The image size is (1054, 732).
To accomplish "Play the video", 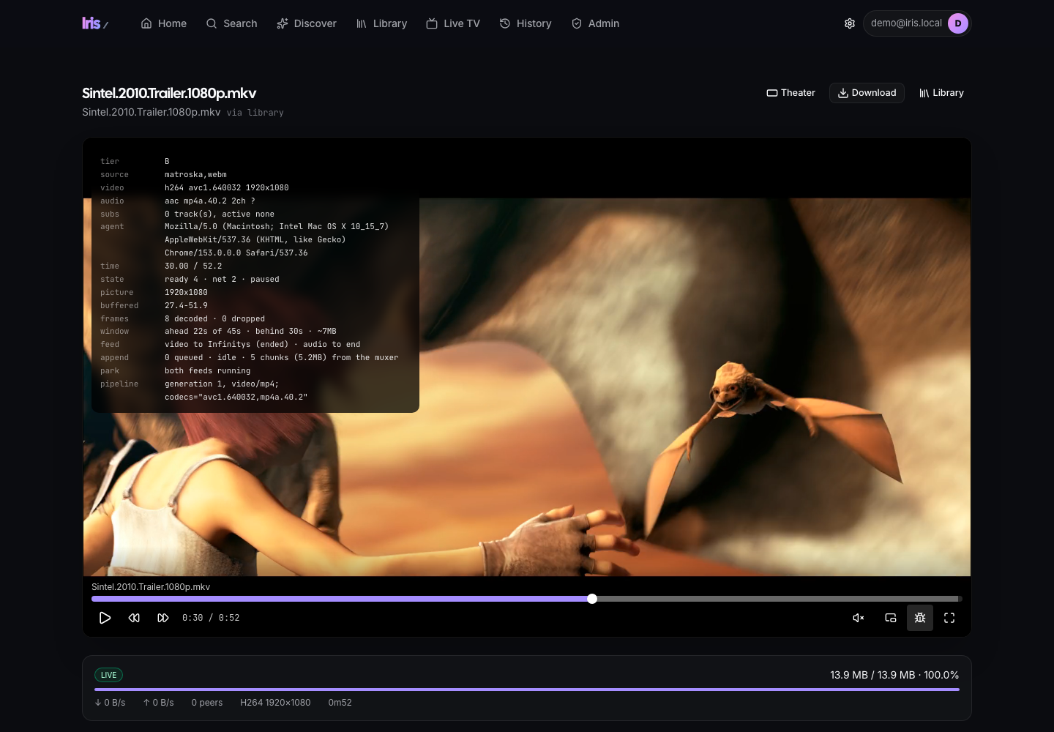I will pyautogui.click(x=105, y=618).
